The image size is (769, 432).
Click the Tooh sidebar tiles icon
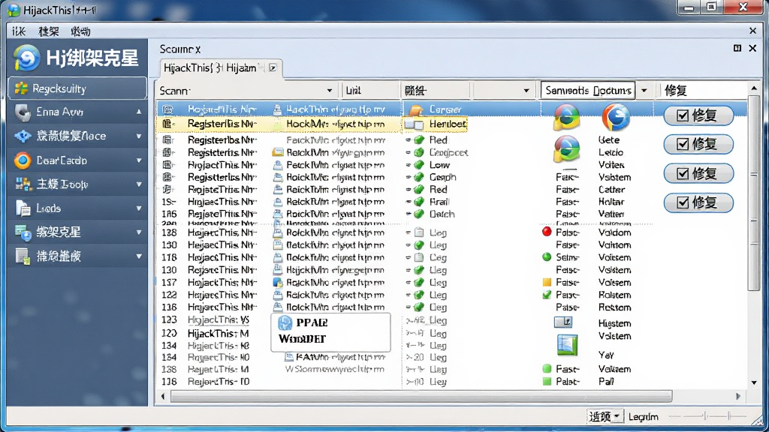coord(23,184)
